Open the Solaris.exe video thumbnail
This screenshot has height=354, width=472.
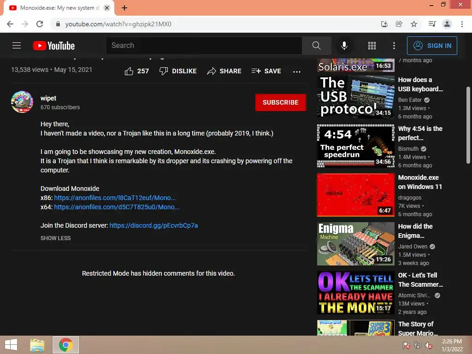tap(355, 65)
